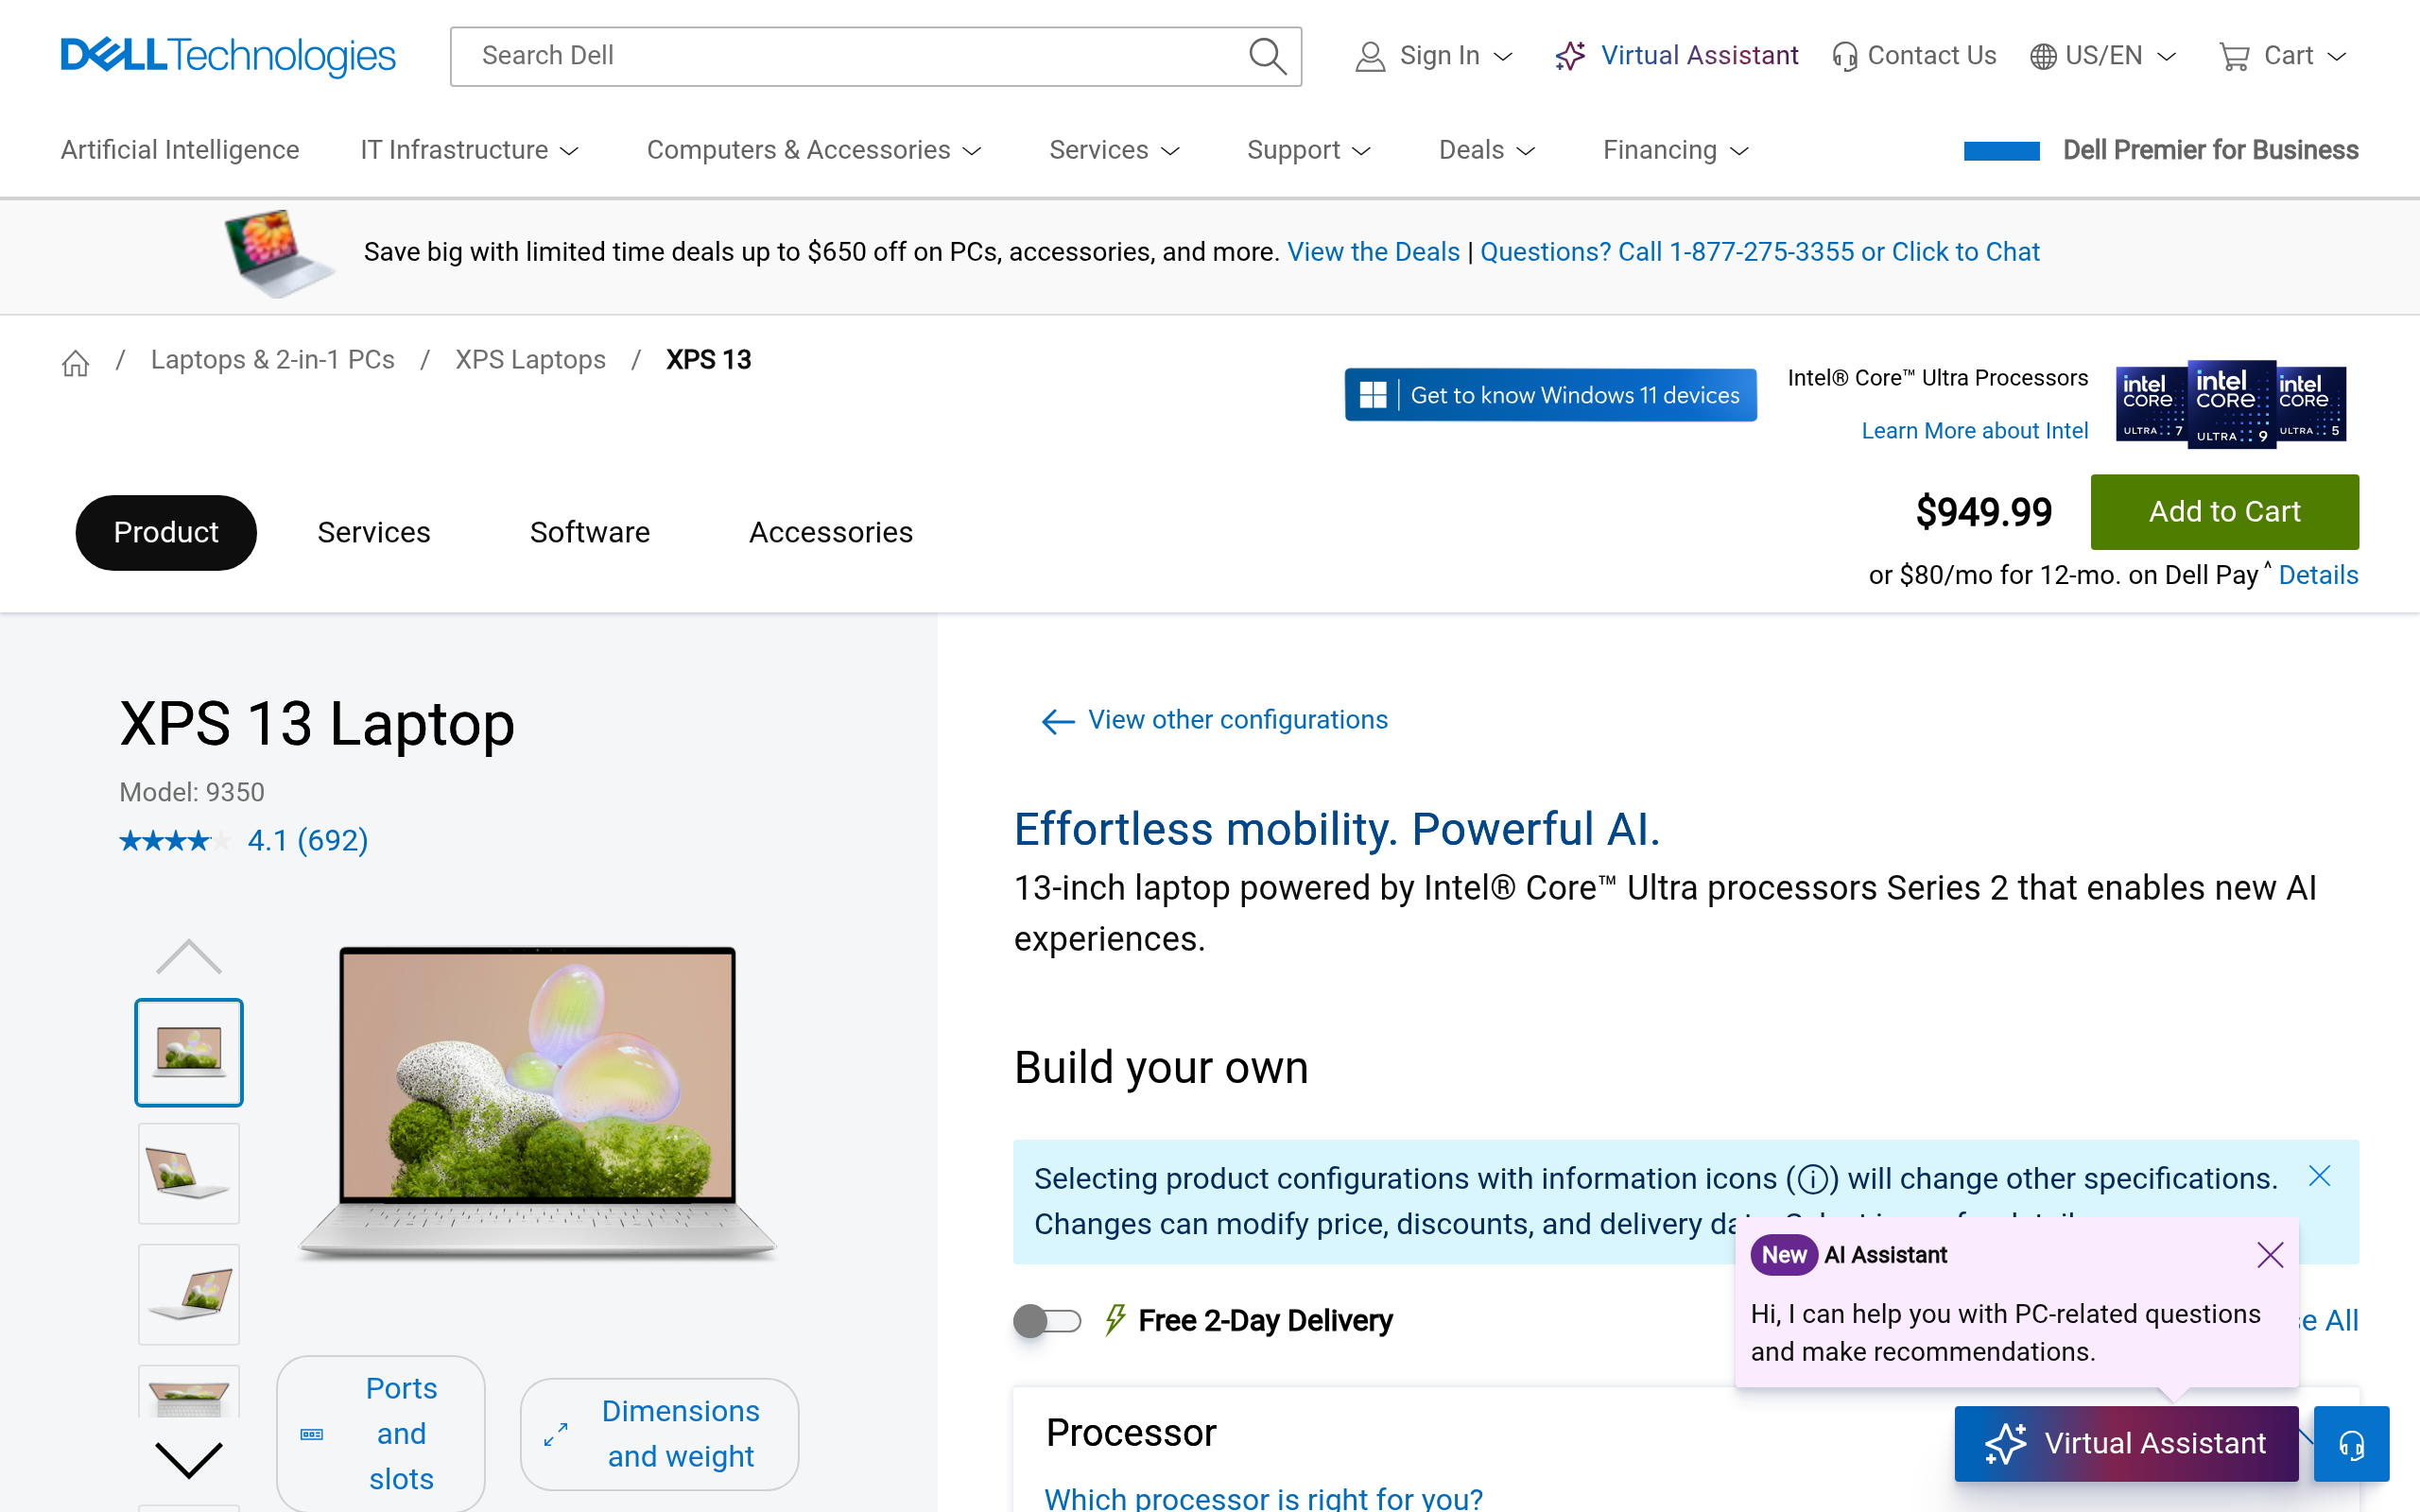The image size is (2420, 1512).
Task: Dismiss the AI Assistant popup
Action: [2270, 1255]
